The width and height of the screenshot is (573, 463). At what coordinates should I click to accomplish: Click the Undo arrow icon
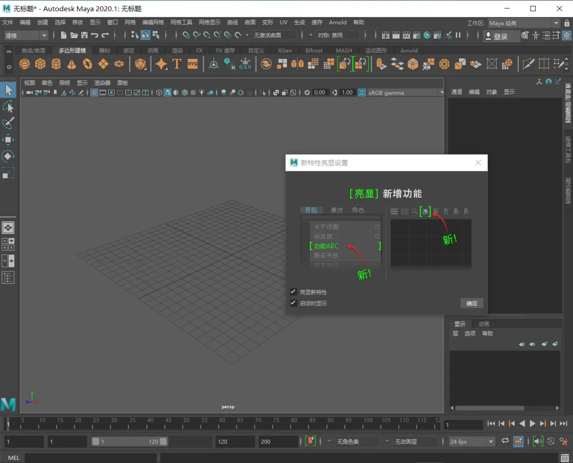[x=94, y=36]
